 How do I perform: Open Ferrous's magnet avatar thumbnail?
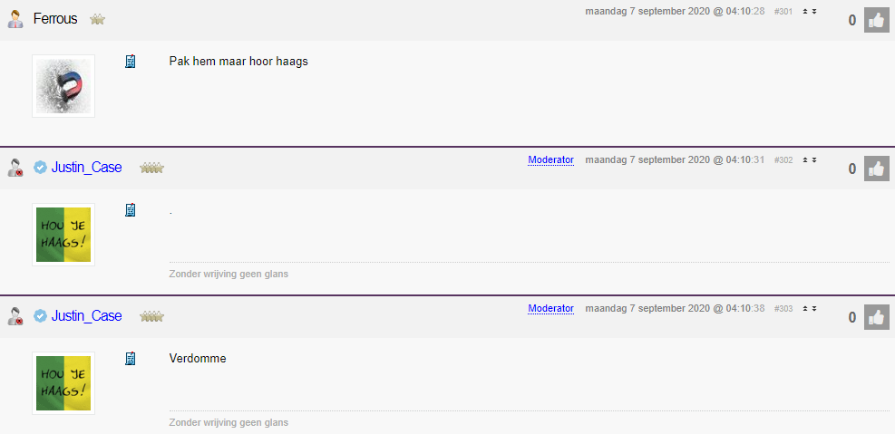pyautogui.click(x=63, y=86)
